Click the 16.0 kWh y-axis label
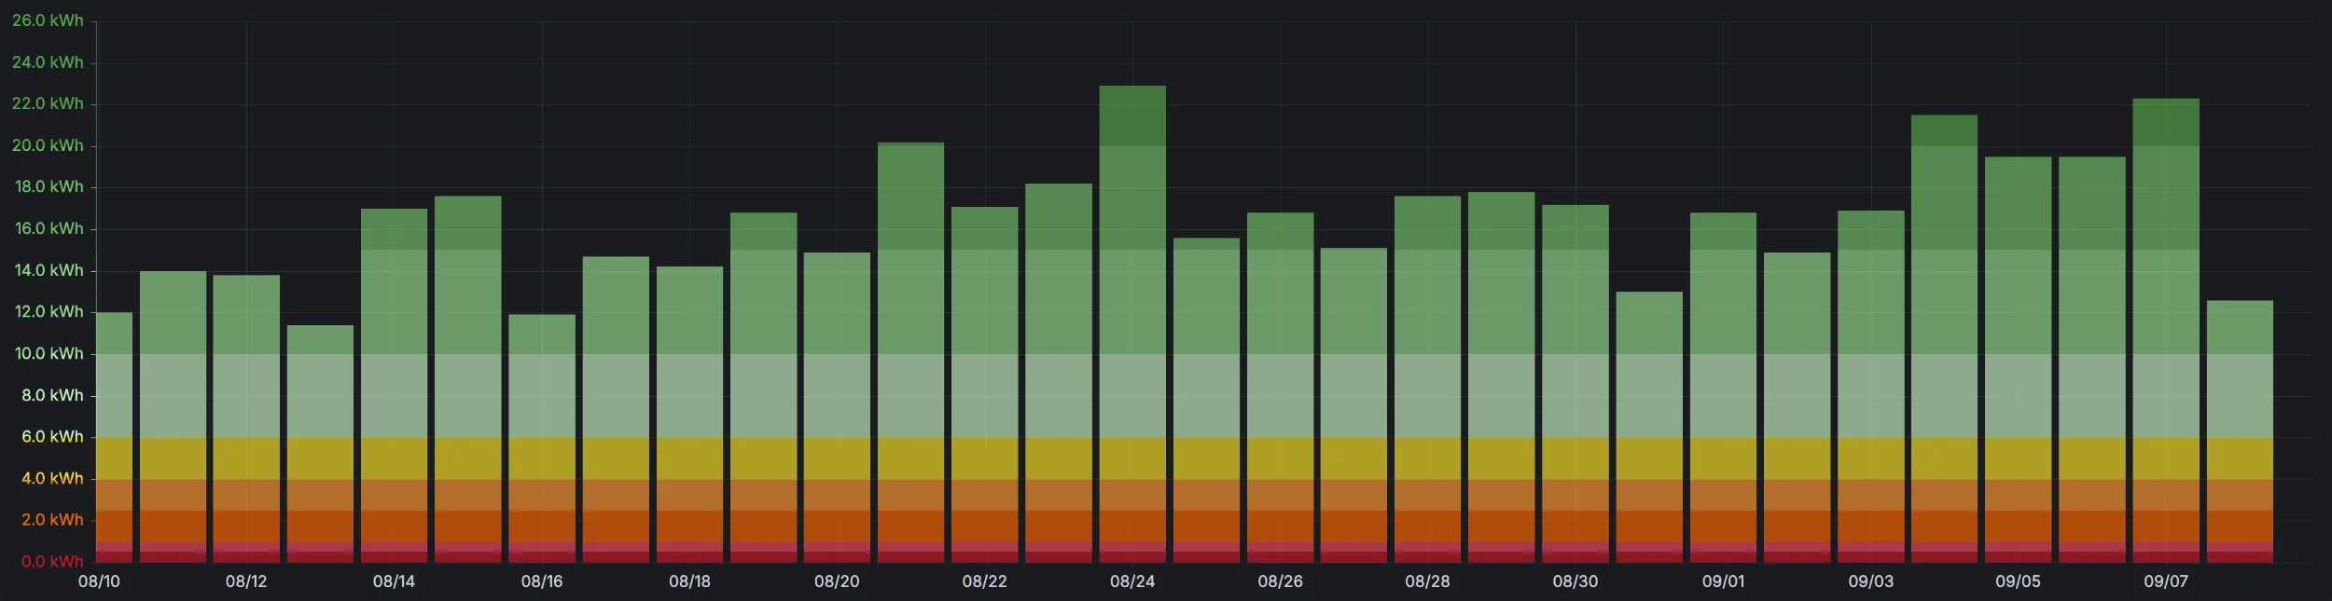This screenshot has height=601, width=2332. point(49,228)
